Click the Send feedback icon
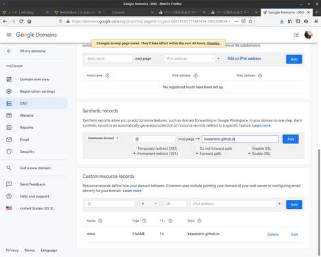Viewport: 321px width, 257px height. click(x=9, y=184)
